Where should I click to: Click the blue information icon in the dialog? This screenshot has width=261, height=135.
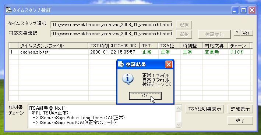pos(128,79)
